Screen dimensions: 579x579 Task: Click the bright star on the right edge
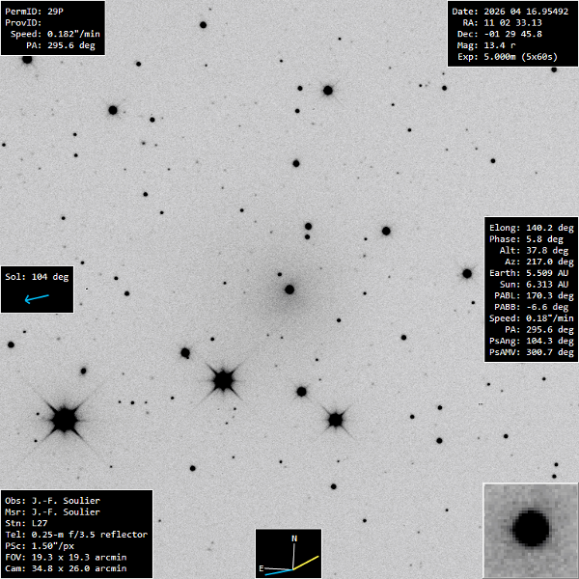tap(467, 273)
